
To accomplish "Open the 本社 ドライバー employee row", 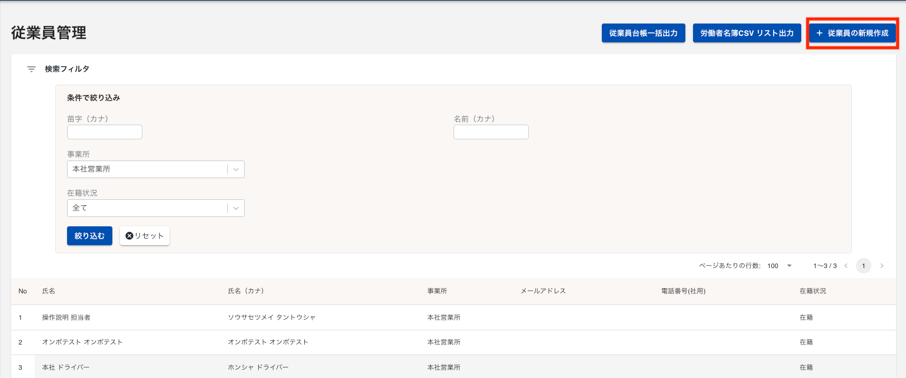I will (x=66, y=367).
